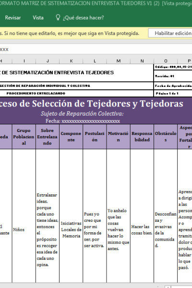Image resolution: width=192 pixels, height=288 pixels.
Task: Select column header M
Action: [x=119, y=61]
